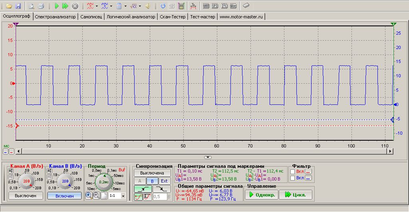Image resolution: width=409 pixels, height=212 pixels.
Task: Click the blank page icon next to zoom
Action: 104,196
